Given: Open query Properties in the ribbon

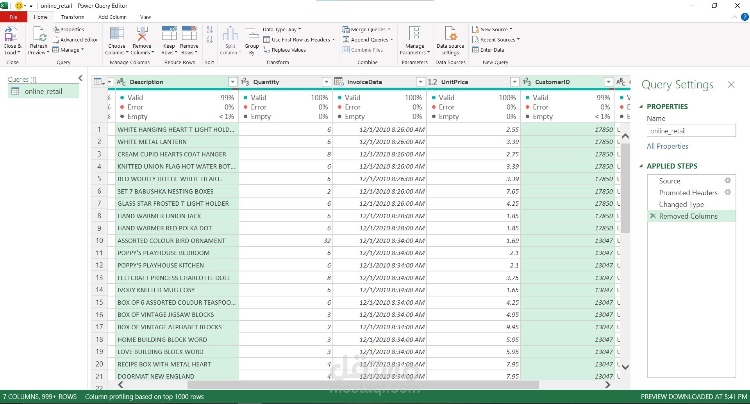Looking at the screenshot, I should point(68,29).
